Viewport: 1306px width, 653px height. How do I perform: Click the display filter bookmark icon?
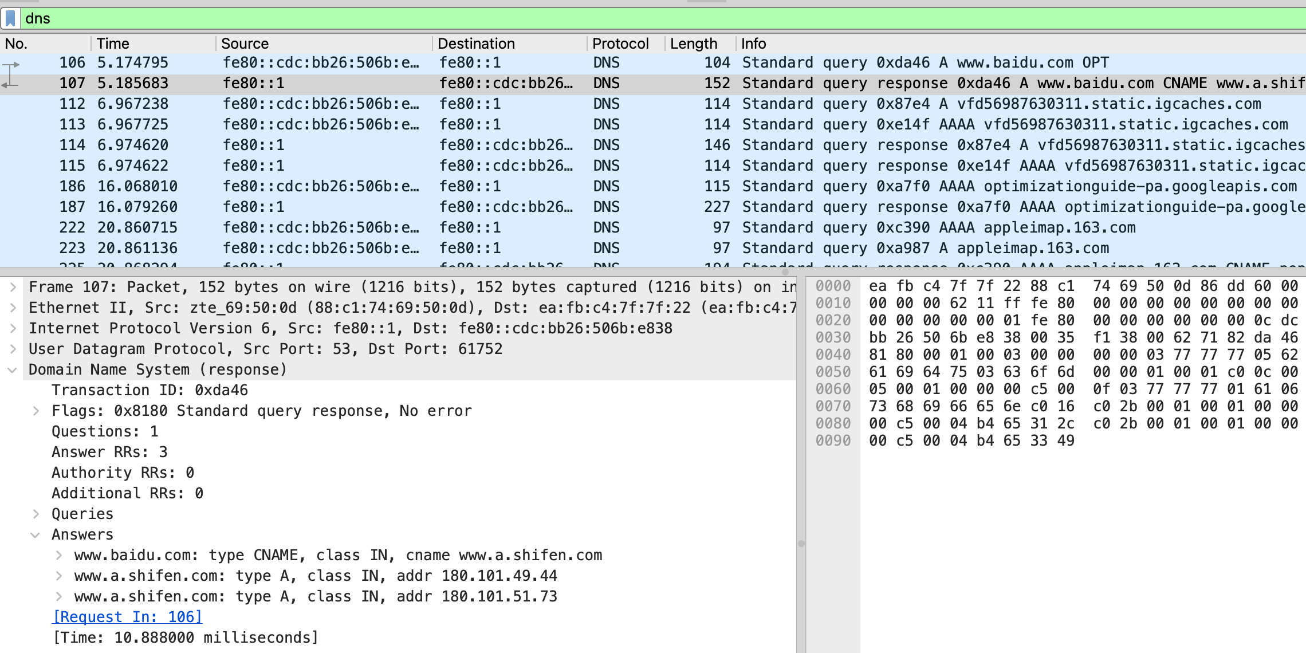tap(10, 18)
